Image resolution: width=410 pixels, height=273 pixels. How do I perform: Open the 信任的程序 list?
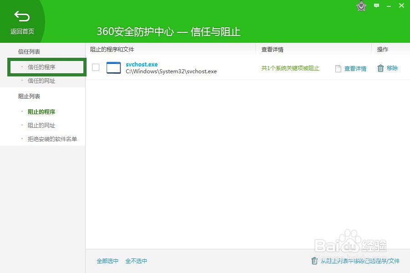41,67
